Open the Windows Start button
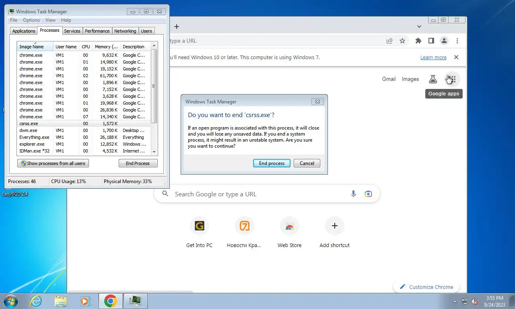Screen dimensions: 515x309 [10, 301]
